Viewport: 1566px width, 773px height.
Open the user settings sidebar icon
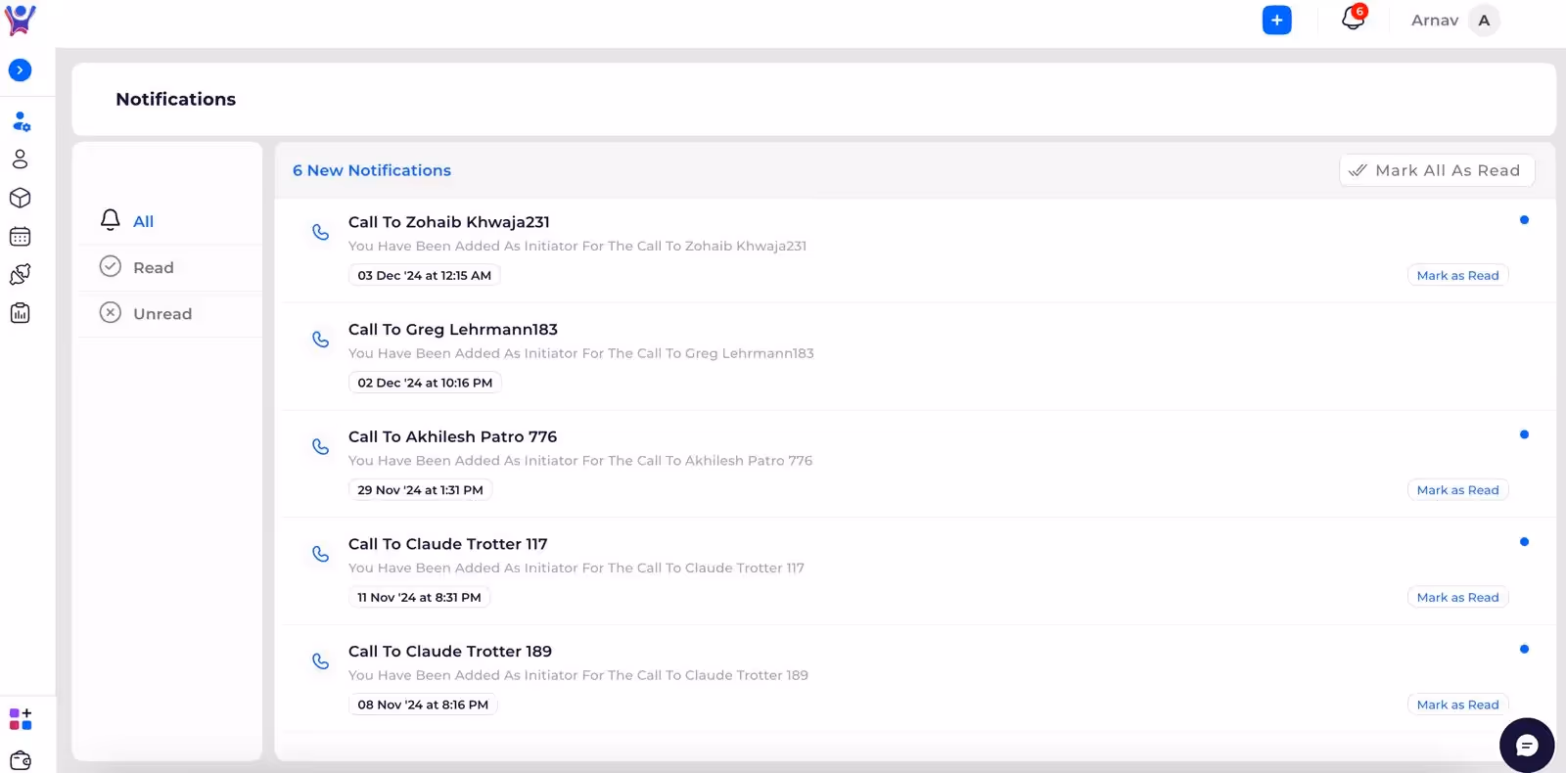(21, 122)
